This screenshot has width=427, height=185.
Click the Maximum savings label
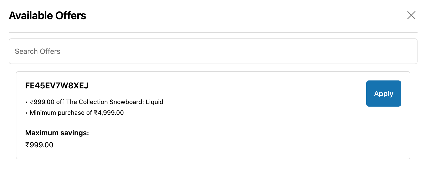pos(57,133)
